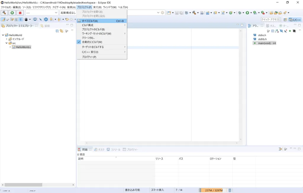Image resolution: width=303 pixels, height=193 pixels.
Task: Toggle hide static members in outline
Action: [x=286, y=31]
